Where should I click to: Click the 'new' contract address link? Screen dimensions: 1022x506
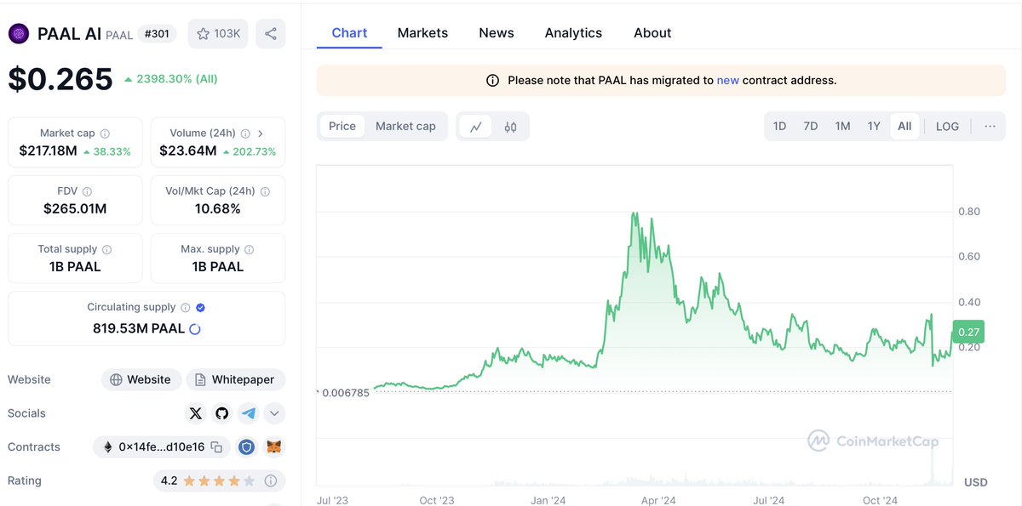coord(727,79)
